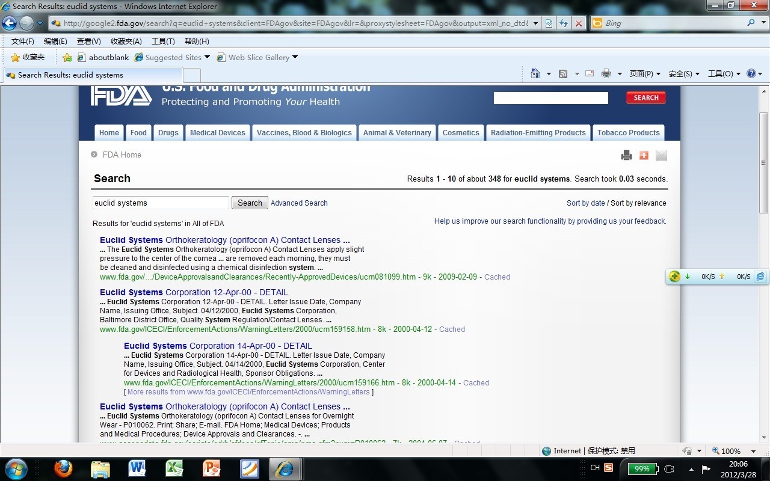Viewport: 770px width, 481px height.
Task: Open the 收藏夹(A) menu
Action: (x=126, y=41)
